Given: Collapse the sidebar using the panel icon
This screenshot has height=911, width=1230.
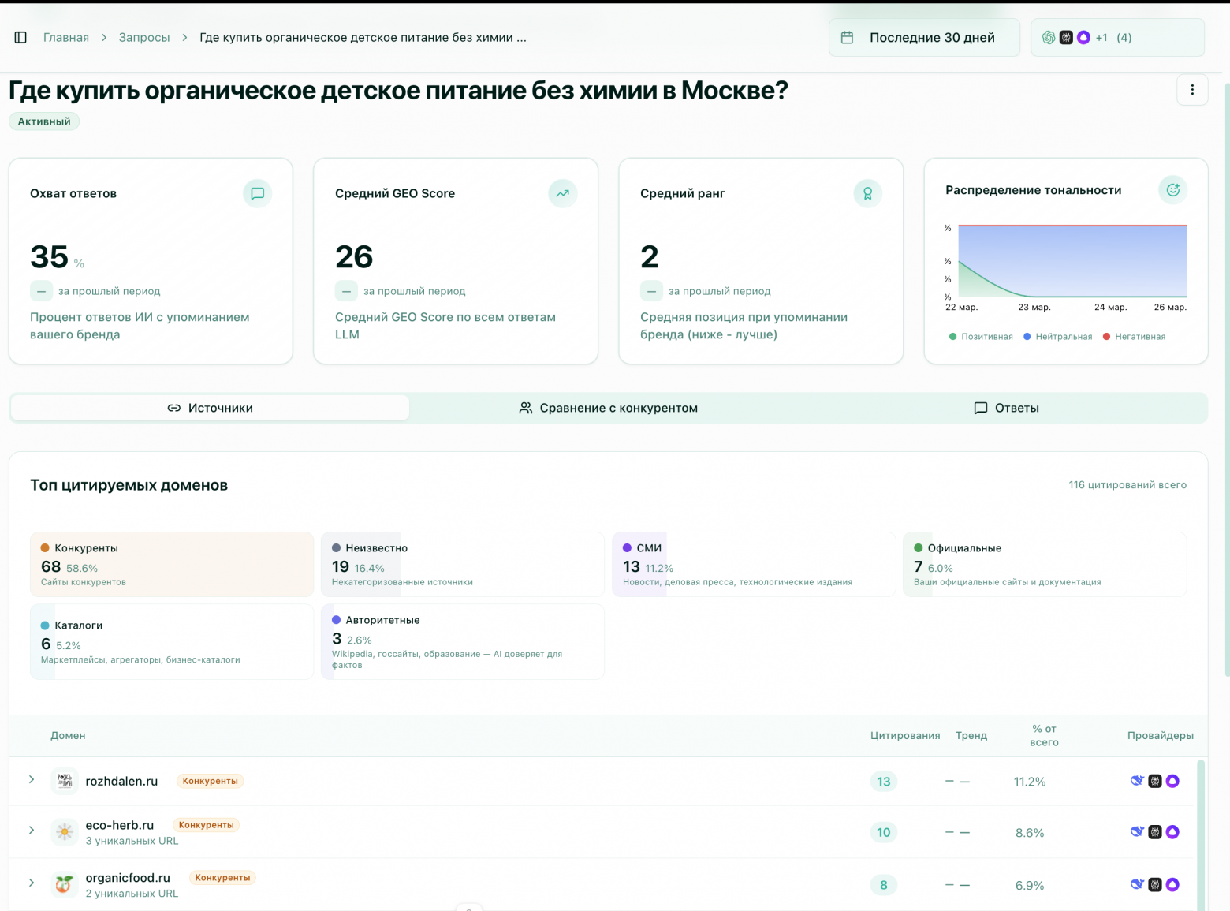Looking at the screenshot, I should tap(20, 37).
